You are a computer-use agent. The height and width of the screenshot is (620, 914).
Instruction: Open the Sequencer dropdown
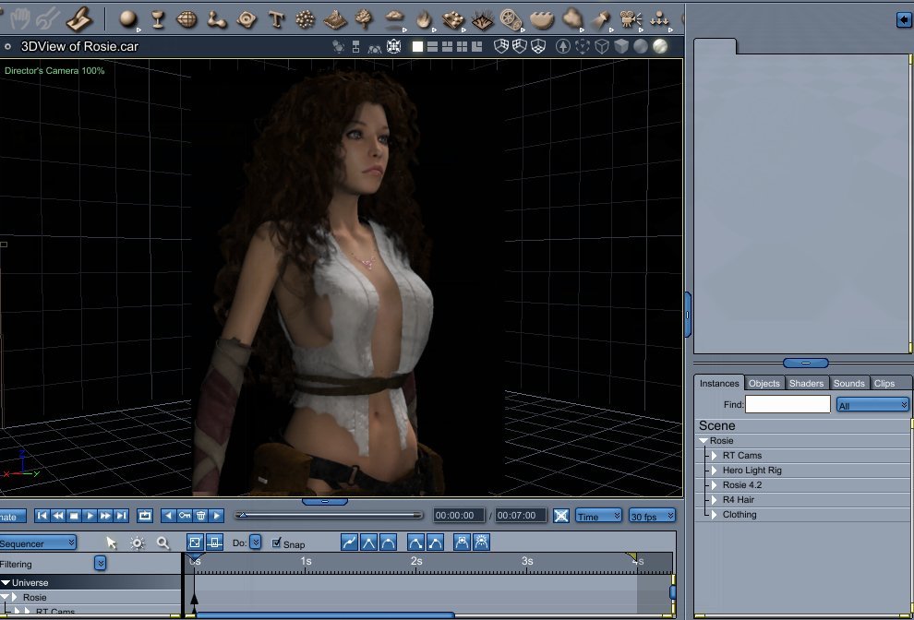tap(37, 543)
